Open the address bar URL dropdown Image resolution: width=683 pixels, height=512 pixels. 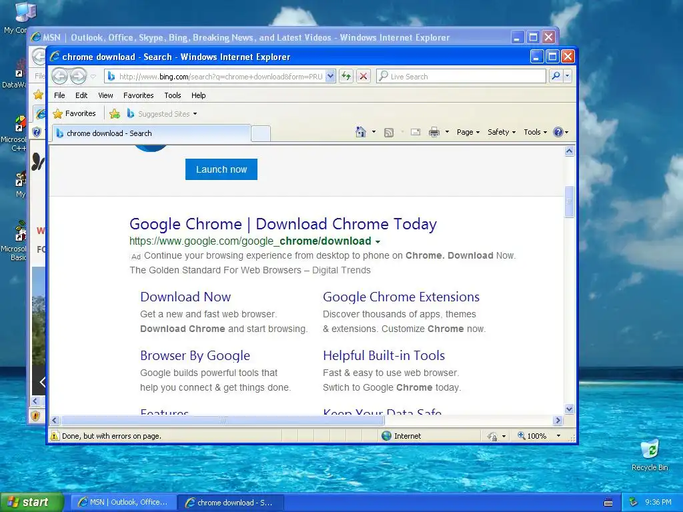(331, 76)
